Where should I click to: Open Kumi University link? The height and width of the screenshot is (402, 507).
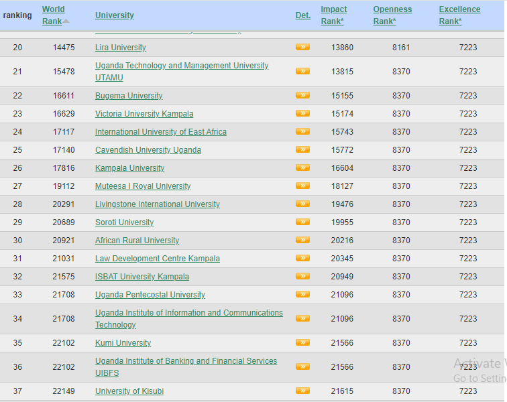(x=123, y=343)
